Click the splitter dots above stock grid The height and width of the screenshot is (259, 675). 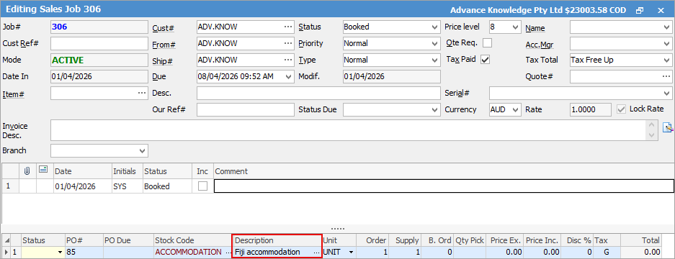tap(337, 230)
